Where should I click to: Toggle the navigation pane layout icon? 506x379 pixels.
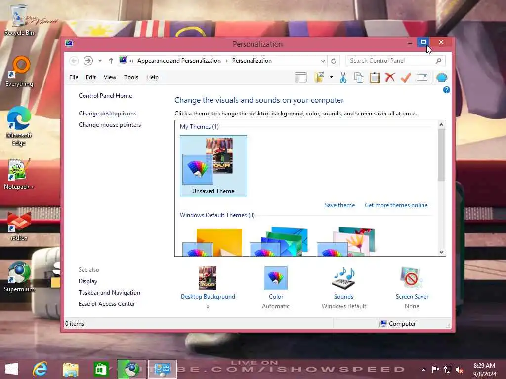point(300,77)
